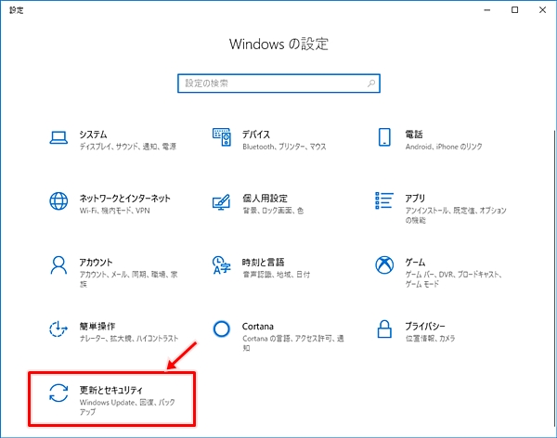The width and height of the screenshot is (557, 438).
Task: Click the Cortana circle icon
Action: pos(221,329)
